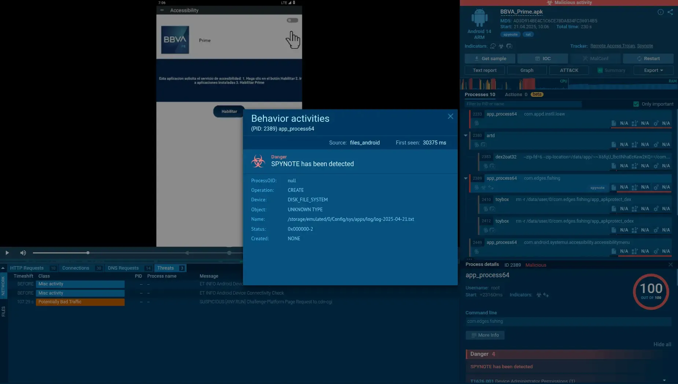Click the info icon beside BBVA_Prime.apk
Viewport: 678px width, 384px height.
660,12
